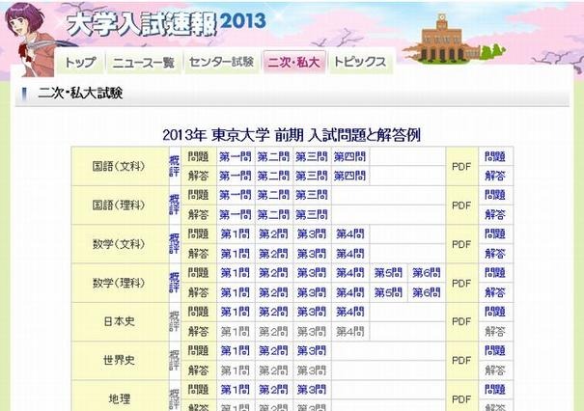Click greyed 概評 for 日本史
The width and height of the screenshot is (584, 411).
click(174, 321)
